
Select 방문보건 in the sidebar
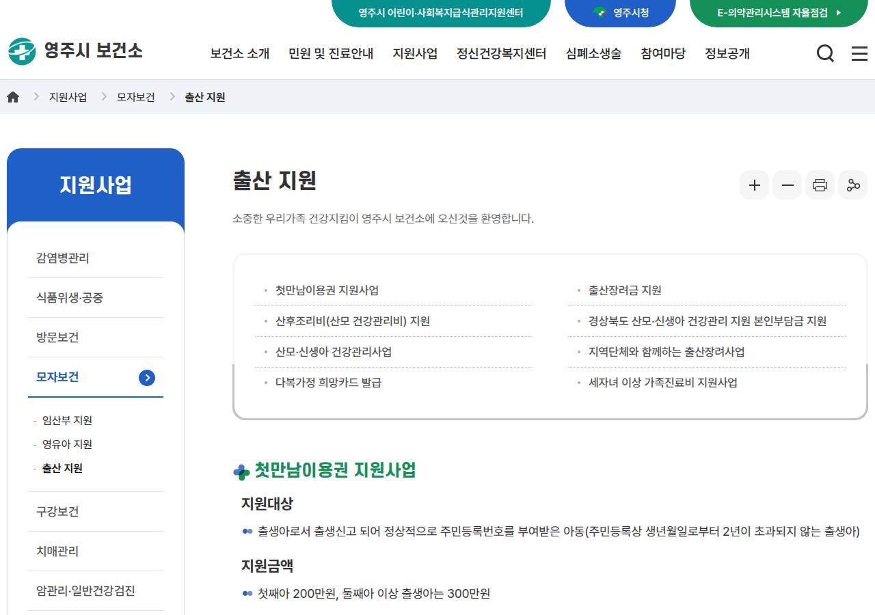[x=96, y=338]
